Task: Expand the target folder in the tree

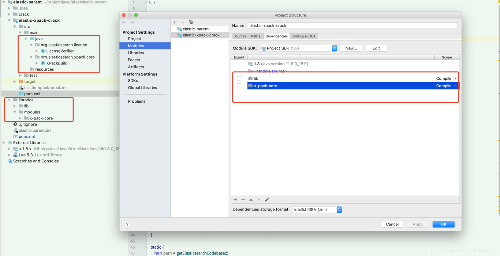Action: pyautogui.click(x=15, y=82)
